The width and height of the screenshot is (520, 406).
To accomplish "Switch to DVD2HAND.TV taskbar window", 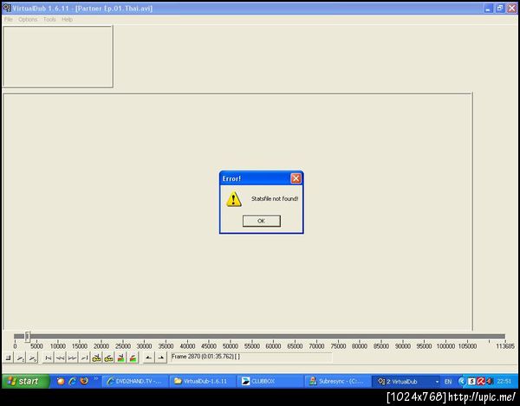I will [x=135, y=382].
